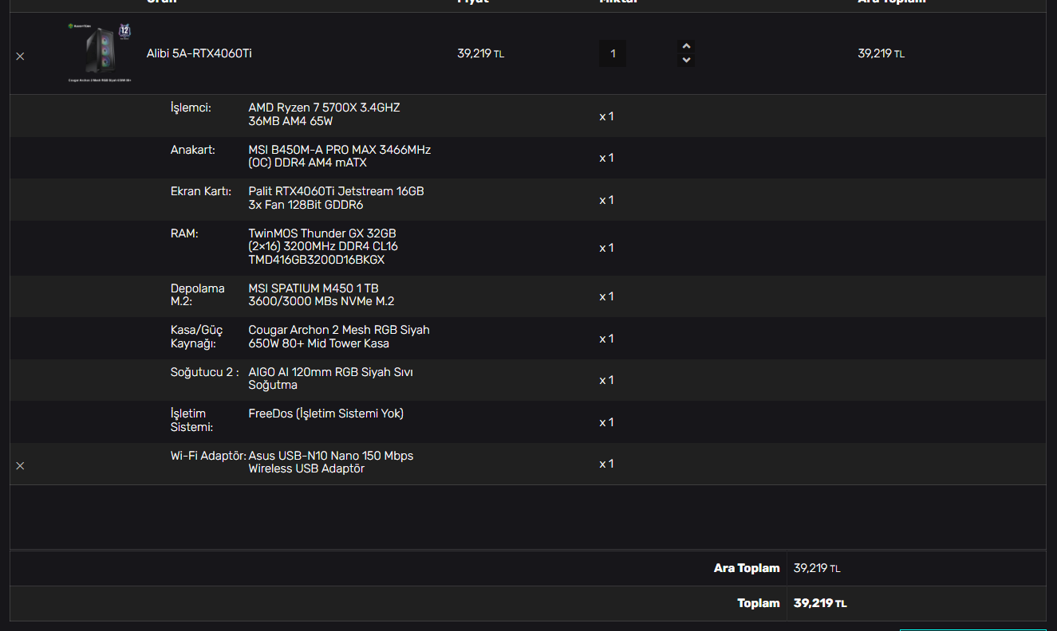This screenshot has width=1057, height=631.
Task: Click the Ara Toplam amount in summary
Action: point(817,568)
